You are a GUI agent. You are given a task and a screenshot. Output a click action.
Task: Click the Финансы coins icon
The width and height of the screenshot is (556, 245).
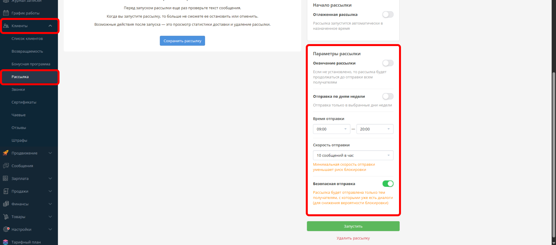(x=6, y=204)
